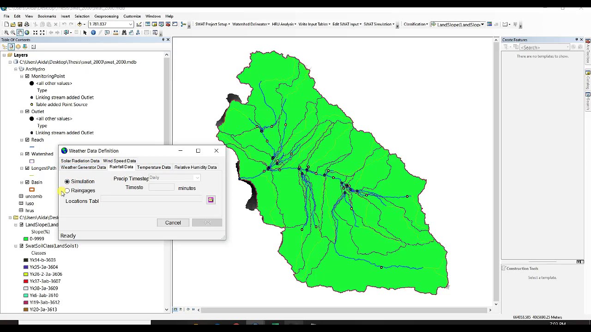Image resolution: width=591 pixels, height=332 pixels.
Task: Switch to the Temperature Data tab
Action: coord(154,167)
